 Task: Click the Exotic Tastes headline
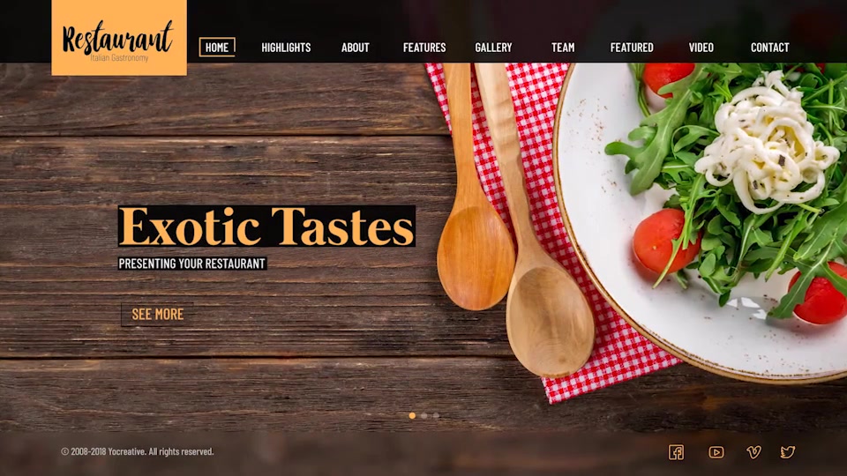coord(266,227)
